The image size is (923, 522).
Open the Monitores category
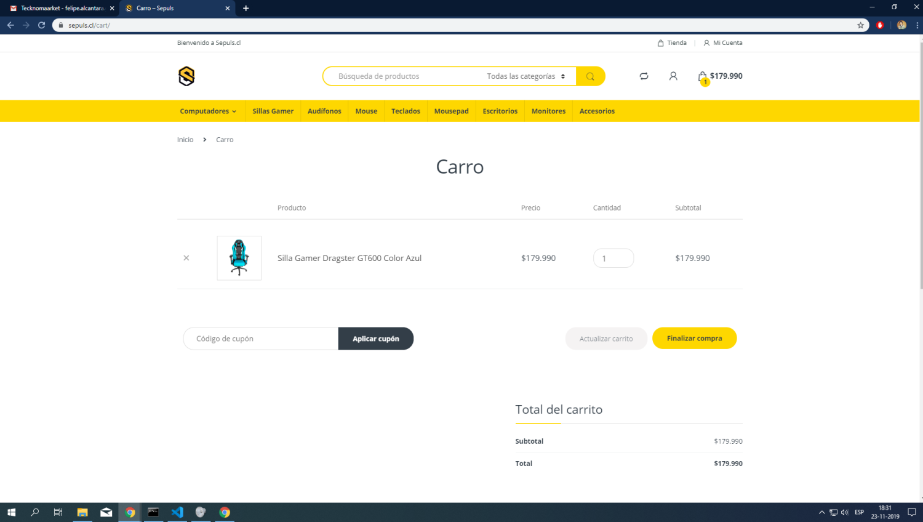pos(548,111)
